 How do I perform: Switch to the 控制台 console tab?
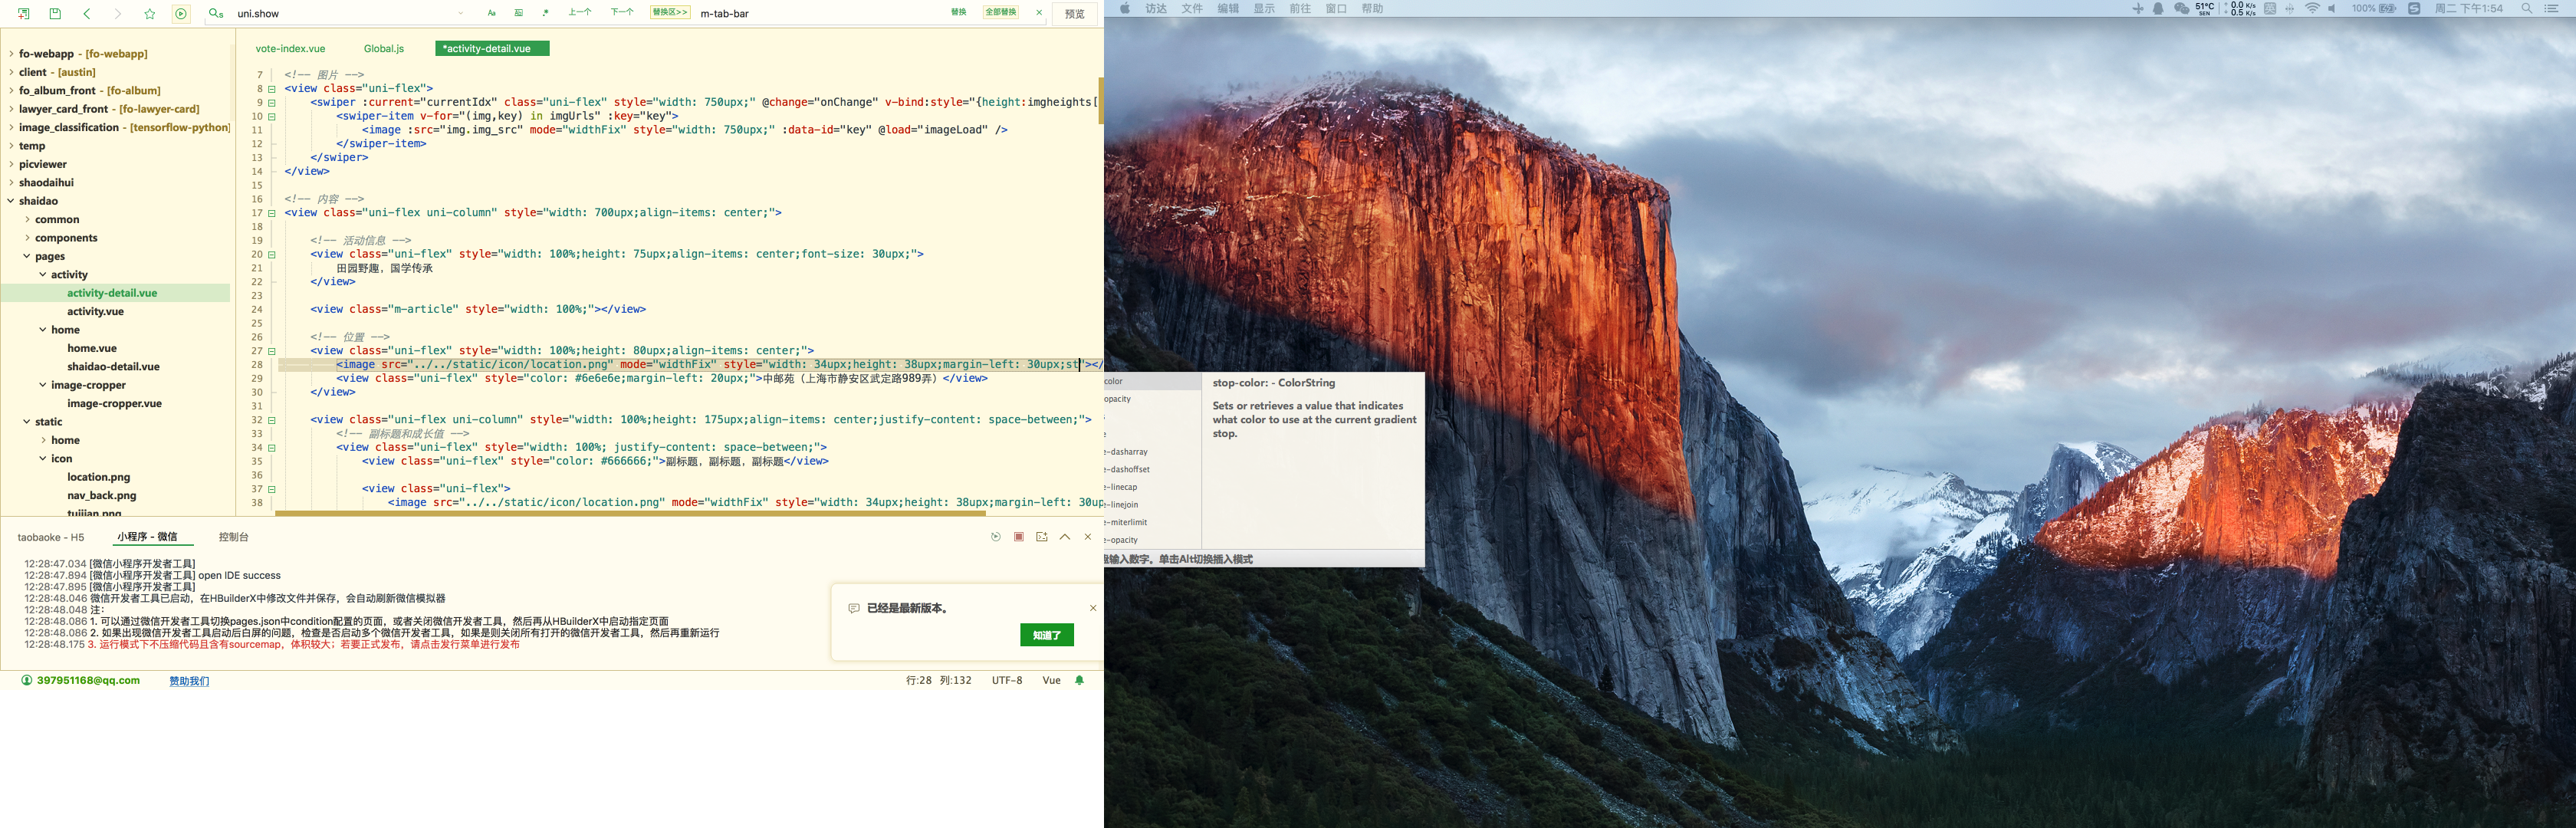233,537
